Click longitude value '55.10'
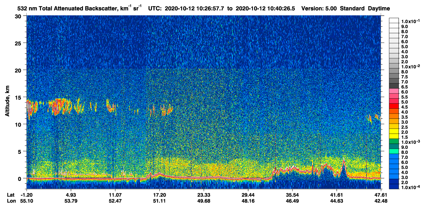The width and height of the screenshot is (423, 217). click(x=27, y=201)
